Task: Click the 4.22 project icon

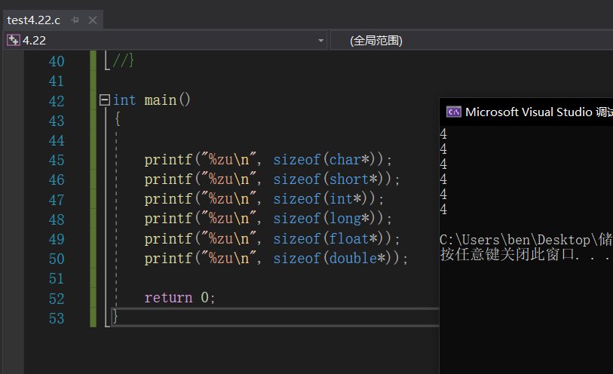Action: 14,40
